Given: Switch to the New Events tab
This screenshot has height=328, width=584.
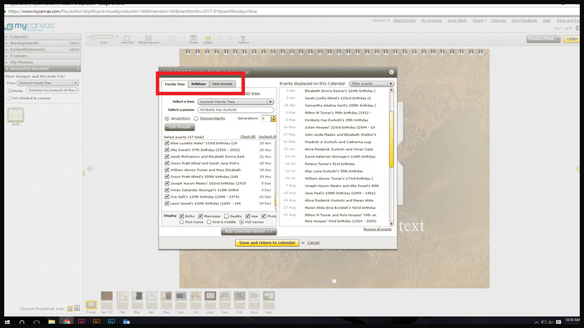Looking at the screenshot, I should point(223,84).
